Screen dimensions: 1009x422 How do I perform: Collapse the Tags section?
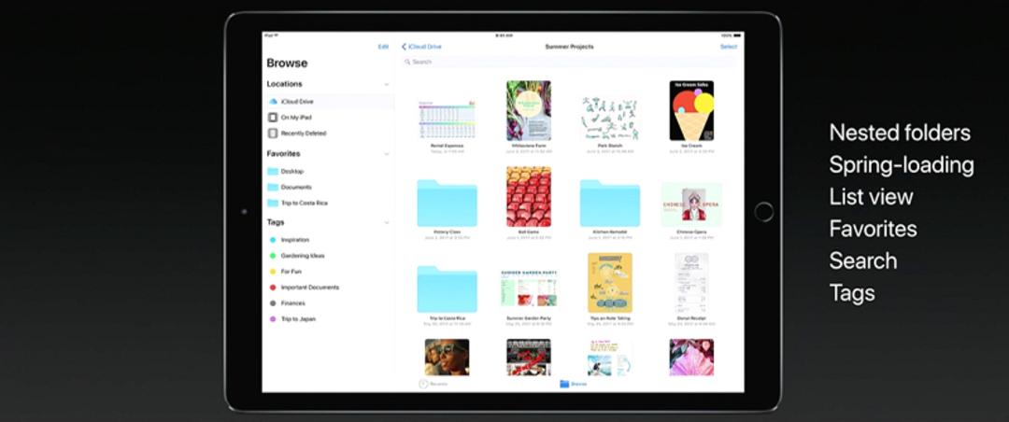(x=387, y=222)
